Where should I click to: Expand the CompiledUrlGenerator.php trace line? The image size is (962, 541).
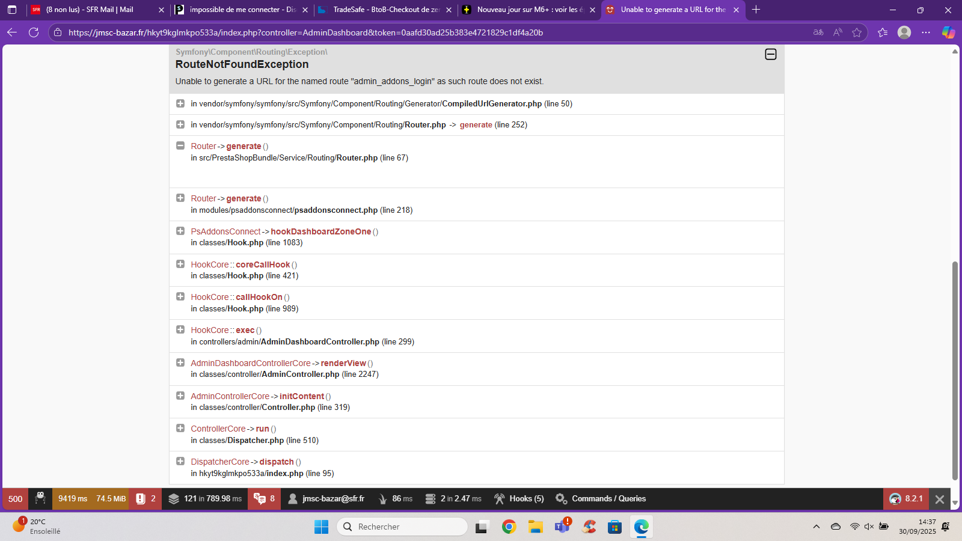coord(180,103)
